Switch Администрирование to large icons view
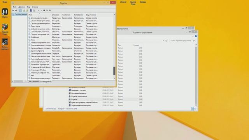Image resolution: width=249 pixels, height=140 pixels. (195, 109)
